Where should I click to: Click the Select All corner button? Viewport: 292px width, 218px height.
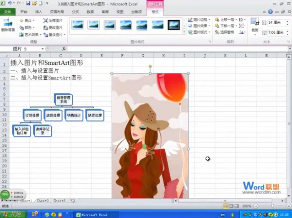click(x=5, y=56)
